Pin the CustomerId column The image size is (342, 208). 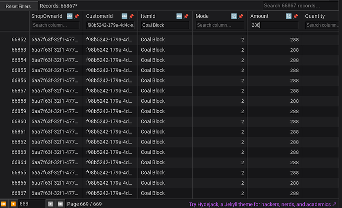coord(131,16)
